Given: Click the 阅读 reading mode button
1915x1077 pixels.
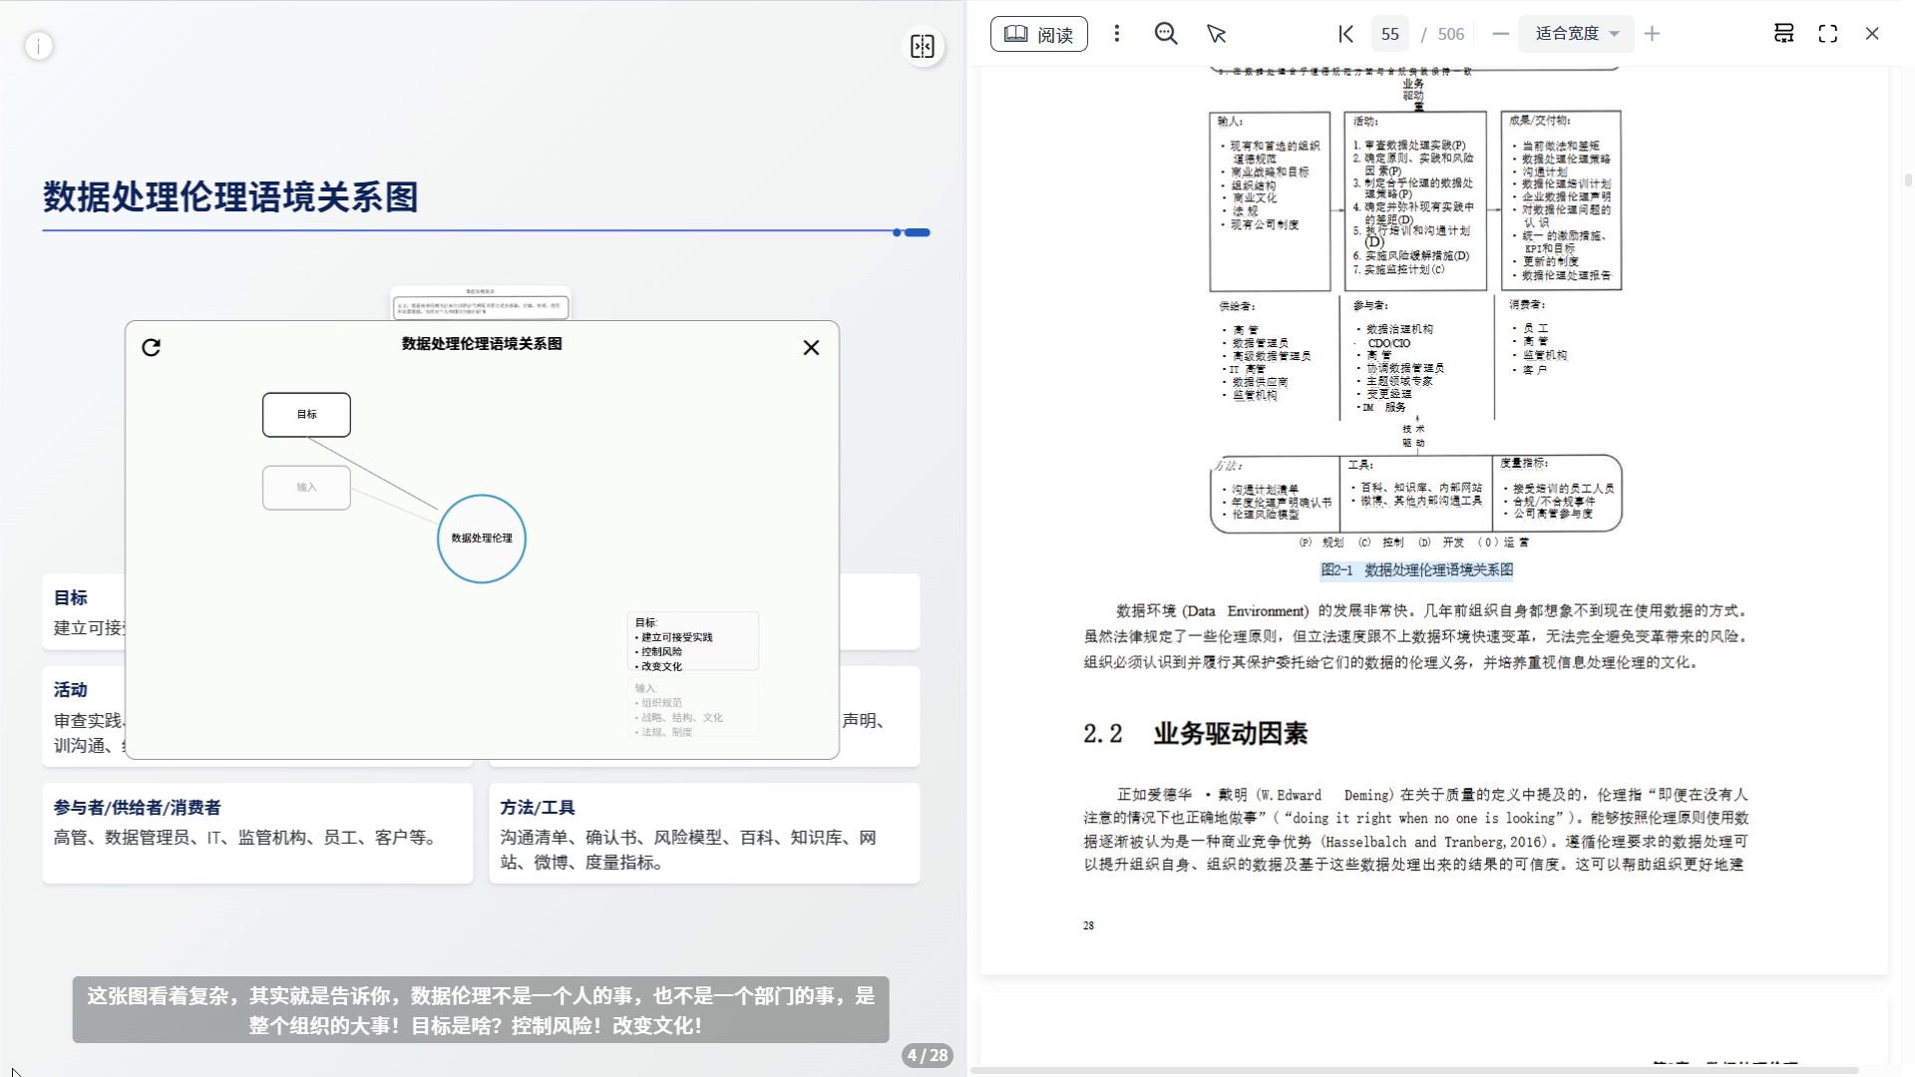Looking at the screenshot, I should click(1038, 34).
